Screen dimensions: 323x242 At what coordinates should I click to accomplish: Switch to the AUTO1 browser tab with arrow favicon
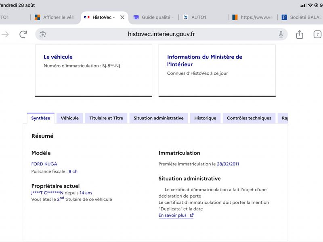click(x=195, y=17)
